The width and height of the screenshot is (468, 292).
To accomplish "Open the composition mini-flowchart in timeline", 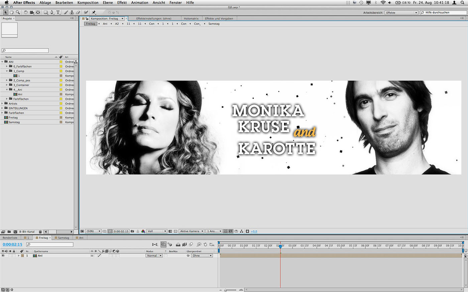I will [x=155, y=245].
